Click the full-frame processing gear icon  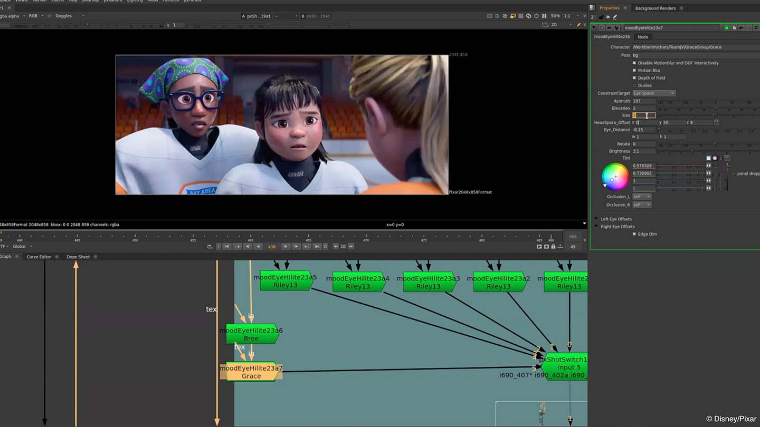[x=536, y=16]
